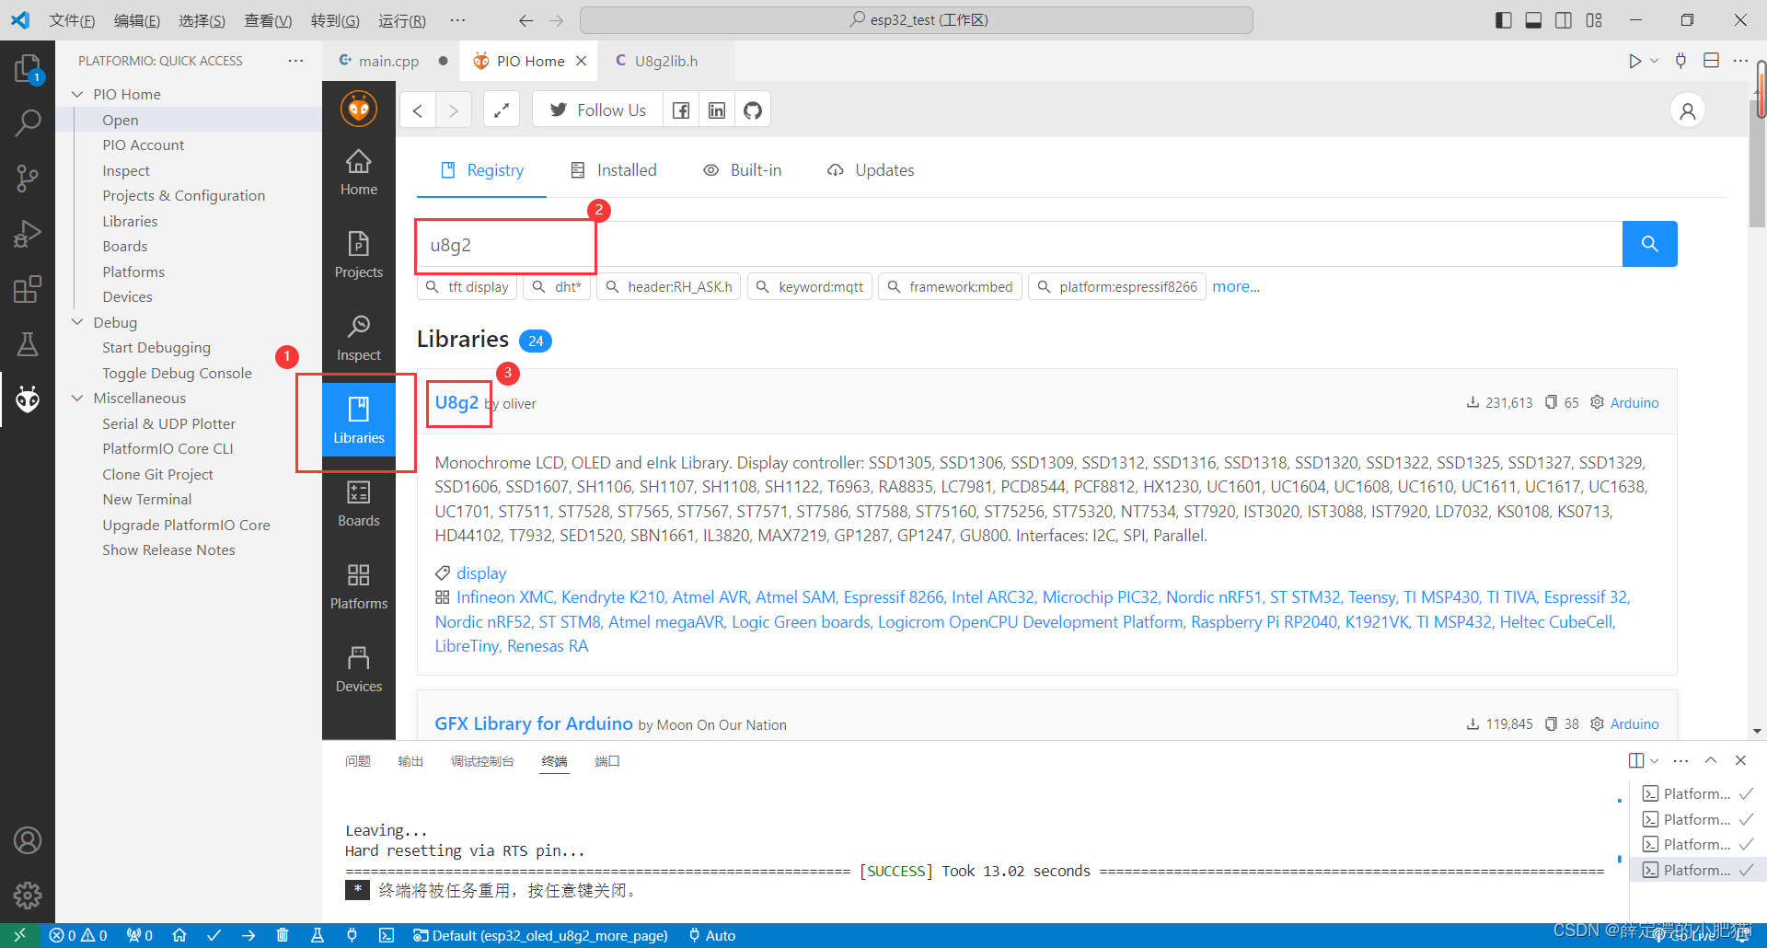
Task: Select Serial & UDP Plotter tree item
Action: pos(169,423)
